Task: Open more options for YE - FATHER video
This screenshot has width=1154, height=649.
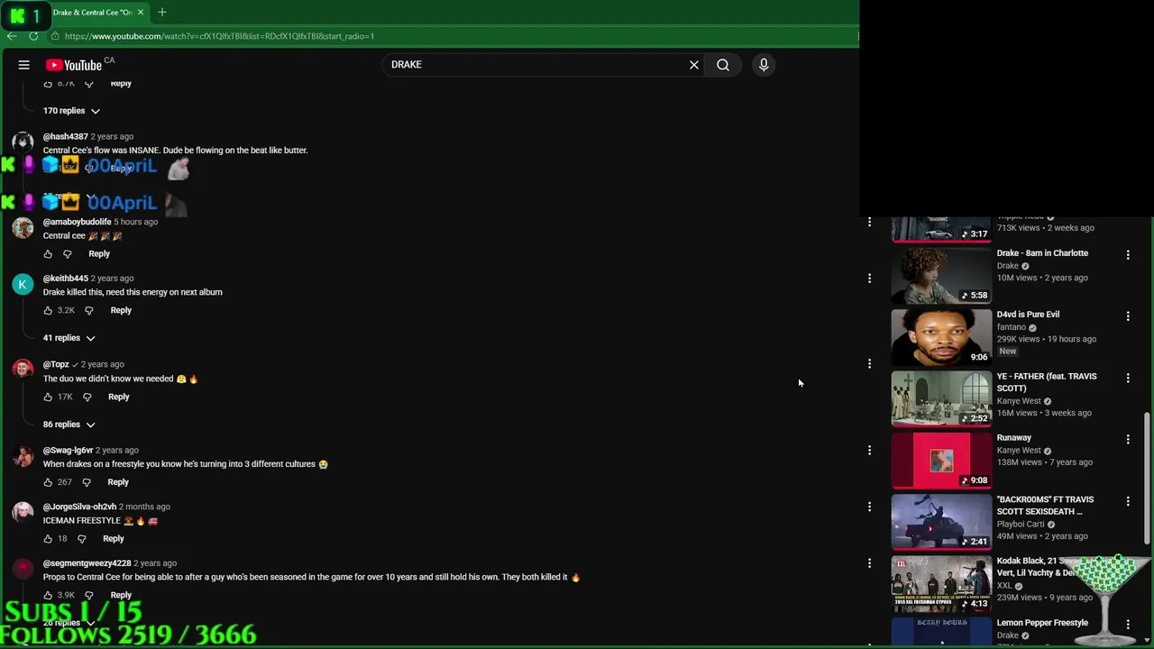Action: pyautogui.click(x=1128, y=378)
